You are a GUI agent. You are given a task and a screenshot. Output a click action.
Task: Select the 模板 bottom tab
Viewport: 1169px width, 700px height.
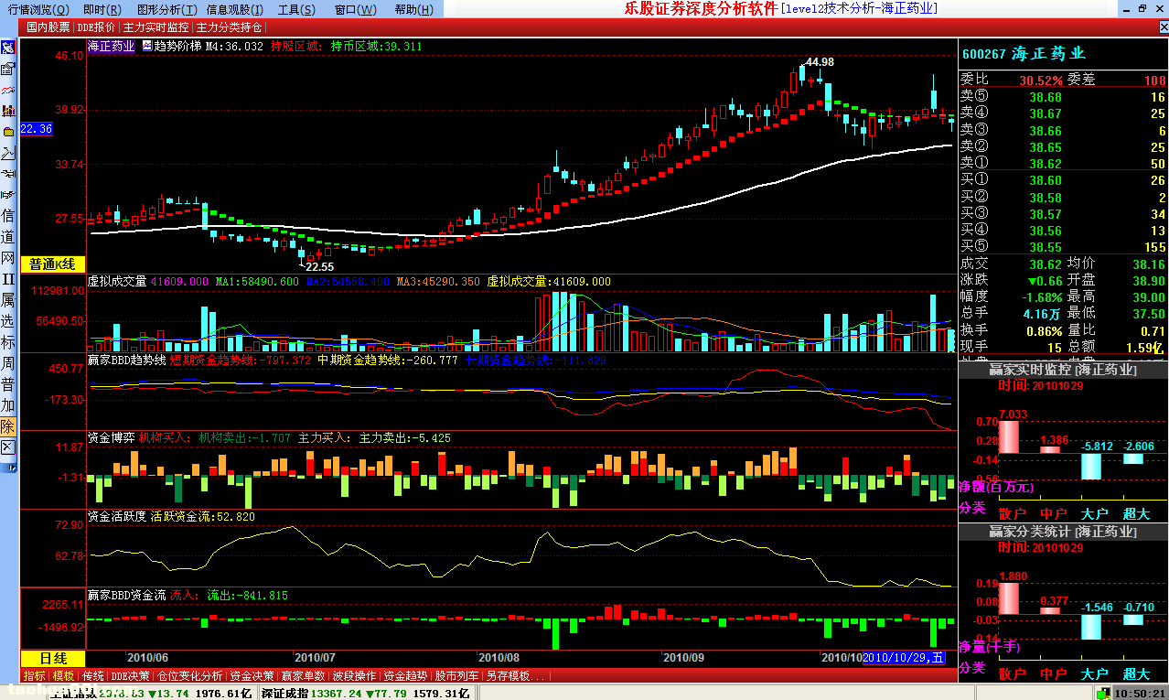(x=64, y=676)
